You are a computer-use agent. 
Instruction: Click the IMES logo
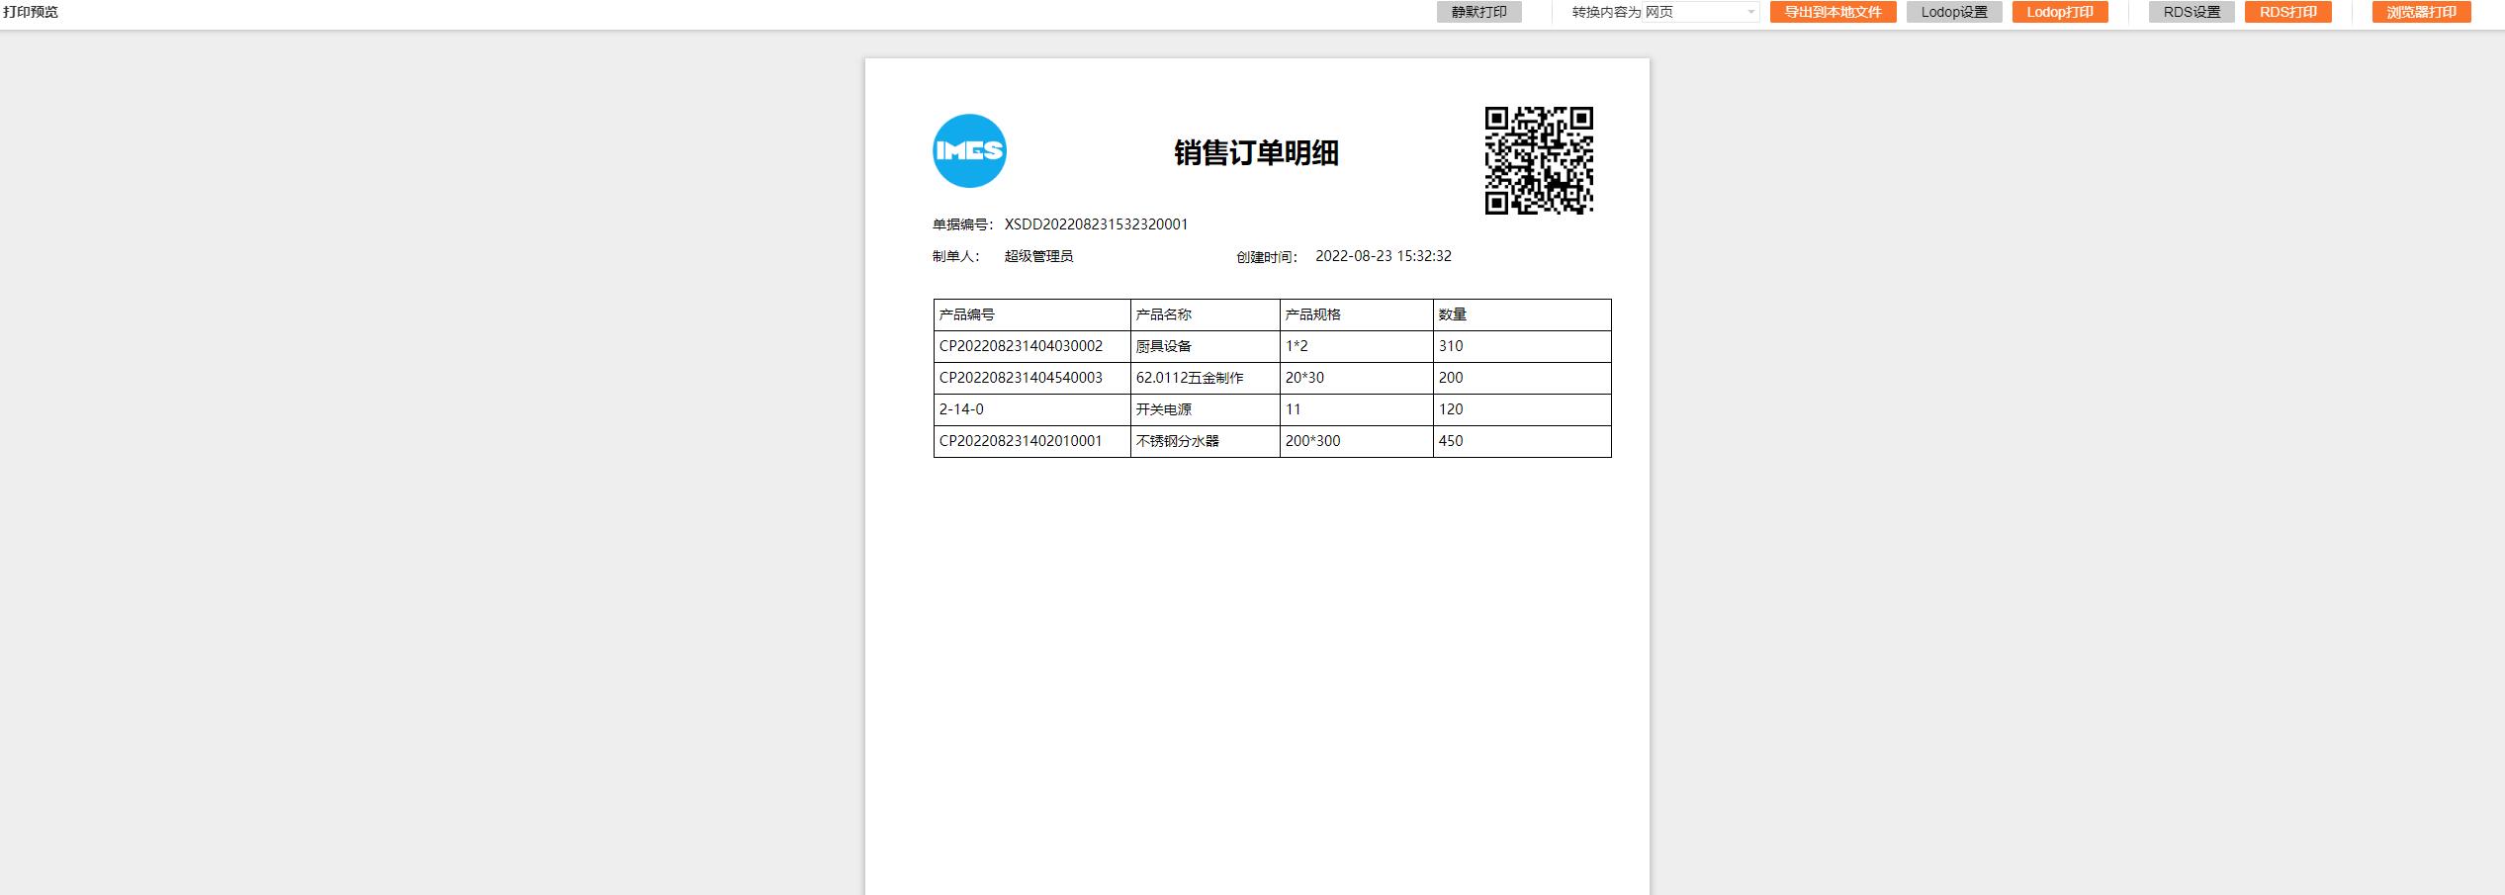(969, 150)
